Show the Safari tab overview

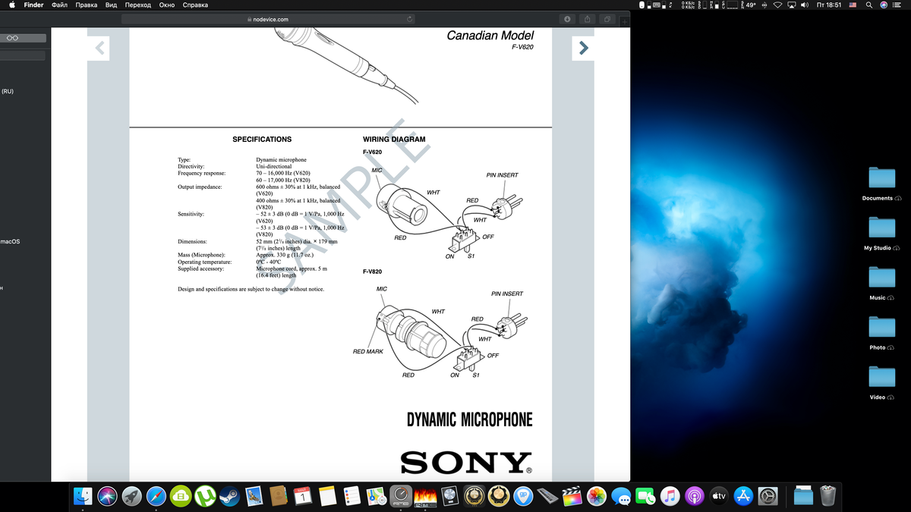point(607,19)
